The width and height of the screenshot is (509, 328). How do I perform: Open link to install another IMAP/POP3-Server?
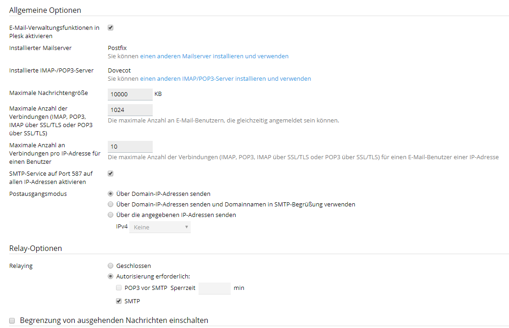225,79
